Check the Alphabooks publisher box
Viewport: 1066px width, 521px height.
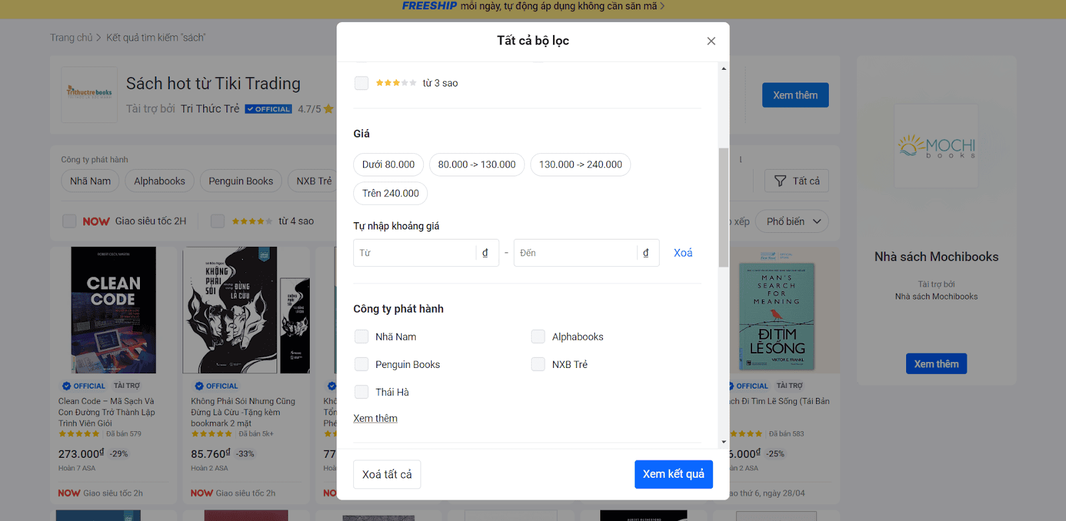coord(538,337)
